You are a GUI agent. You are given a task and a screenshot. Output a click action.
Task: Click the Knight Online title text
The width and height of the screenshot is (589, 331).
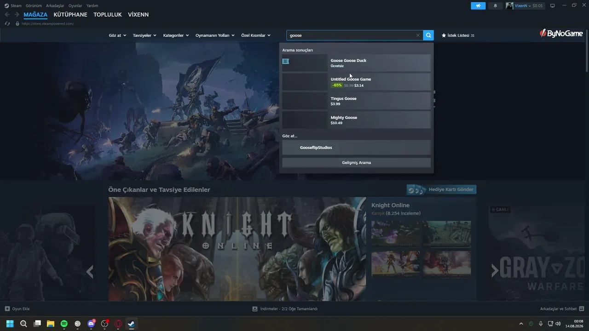[390, 205]
